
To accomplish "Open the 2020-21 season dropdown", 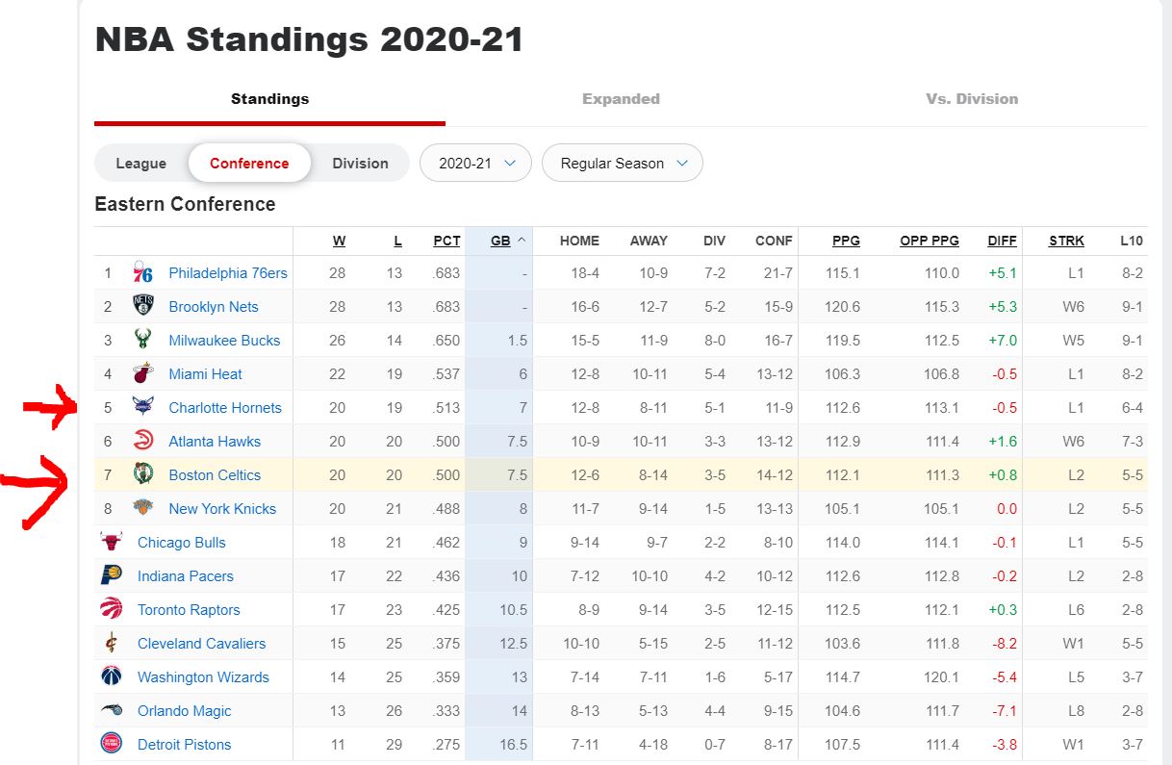I will [475, 164].
